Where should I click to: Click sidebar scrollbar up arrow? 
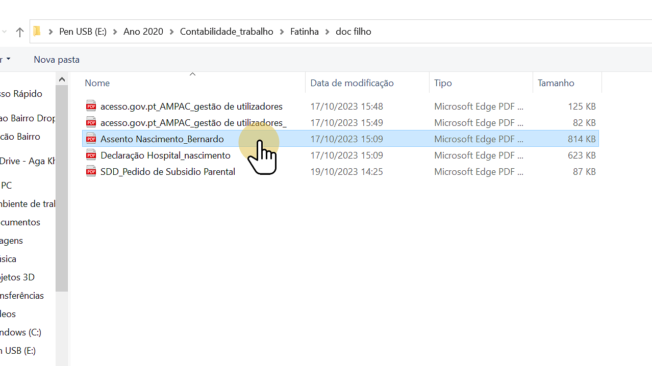(62, 80)
